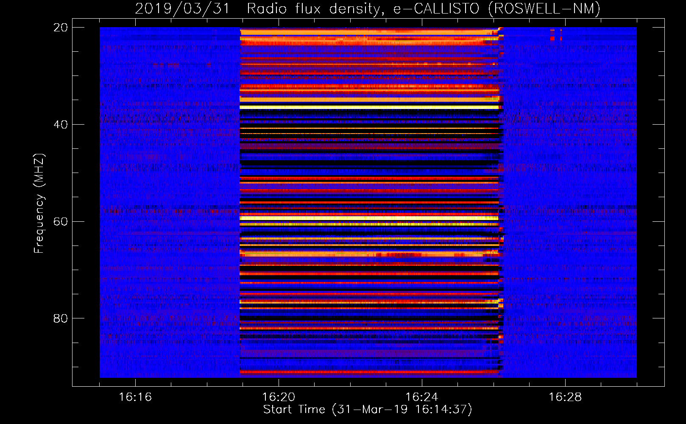Click the '60' frequency tick label

(x=61, y=222)
